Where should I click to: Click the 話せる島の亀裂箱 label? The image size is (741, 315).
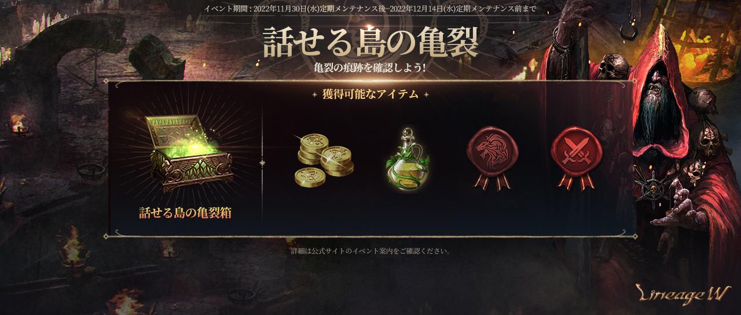pos(185,213)
